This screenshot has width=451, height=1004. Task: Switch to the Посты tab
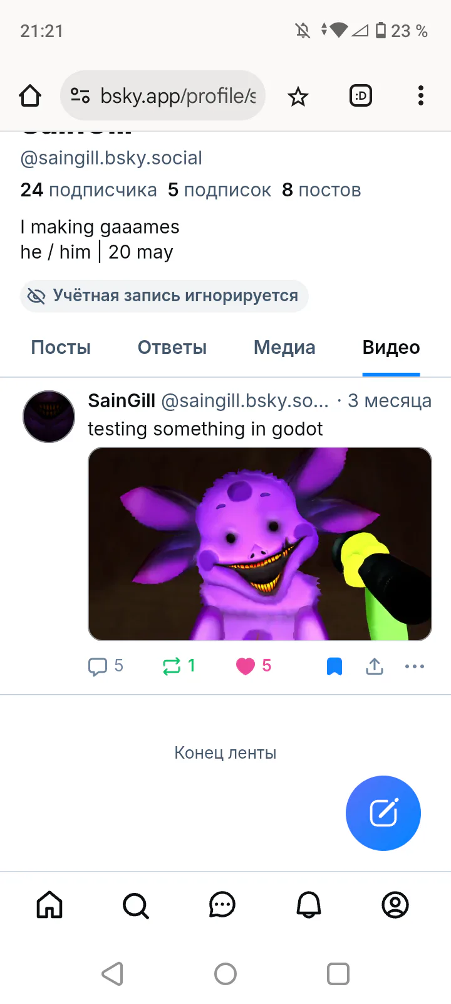pos(61,348)
